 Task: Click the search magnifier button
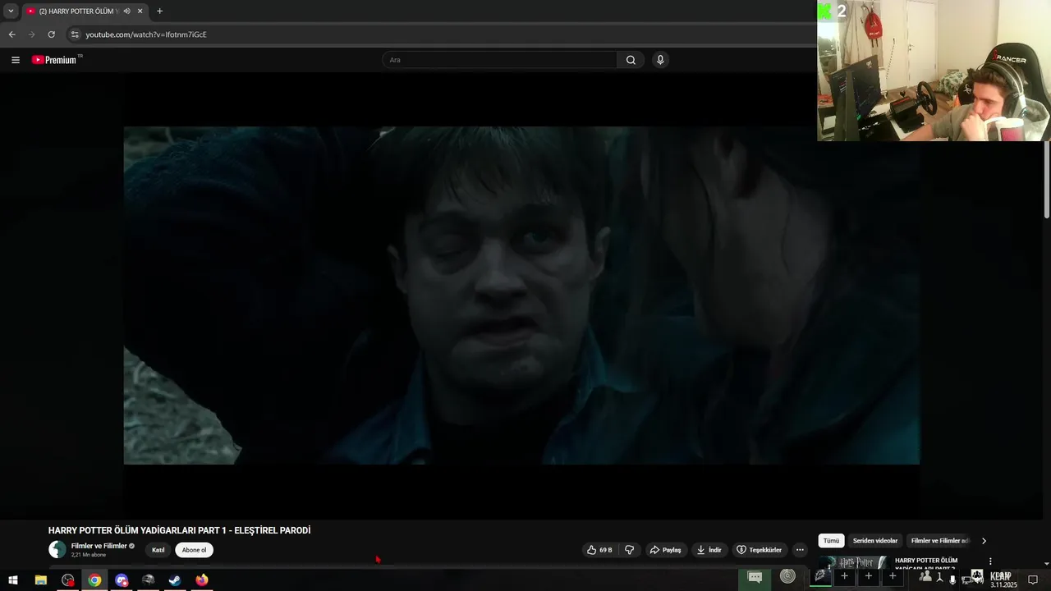631,60
